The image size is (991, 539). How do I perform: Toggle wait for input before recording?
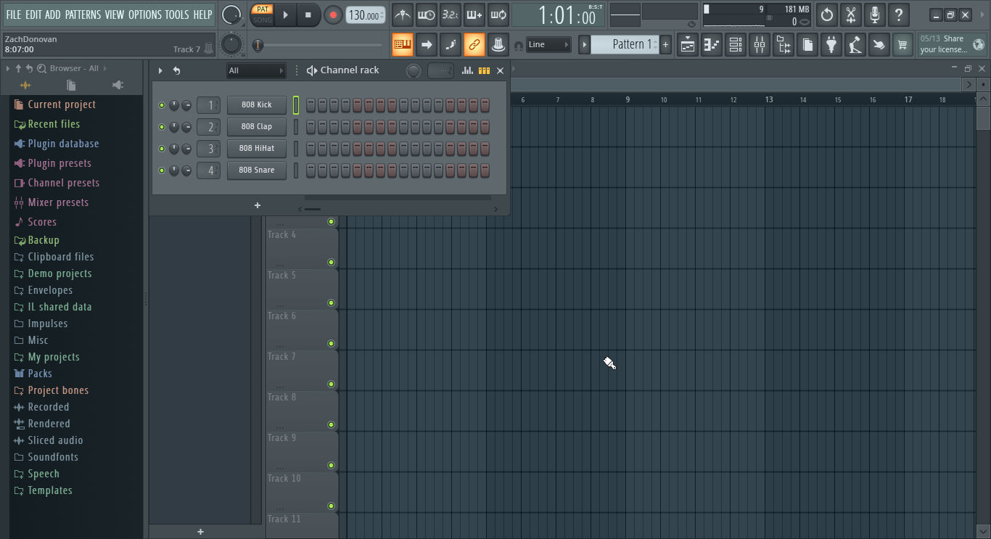[426, 15]
